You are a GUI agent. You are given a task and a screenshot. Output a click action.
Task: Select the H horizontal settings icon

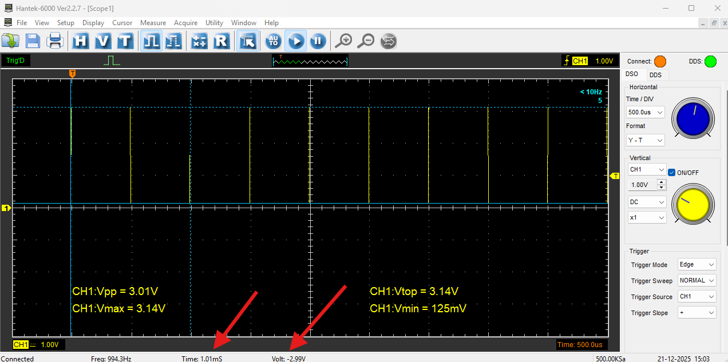81,41
